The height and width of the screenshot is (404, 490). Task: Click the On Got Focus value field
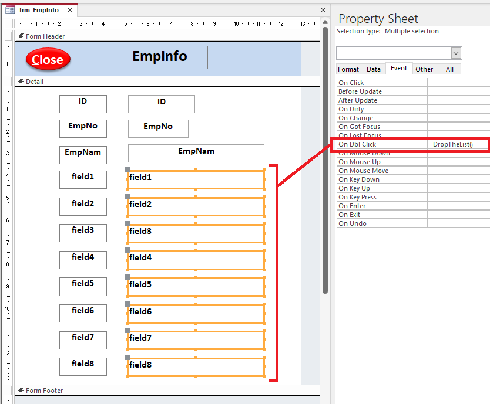pyautogui.click(x=458, y=126)
